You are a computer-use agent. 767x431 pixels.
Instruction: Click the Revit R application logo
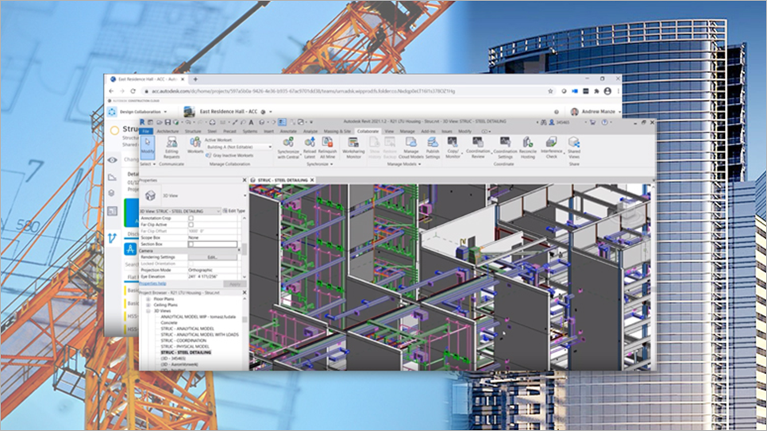tap(142, 121)
